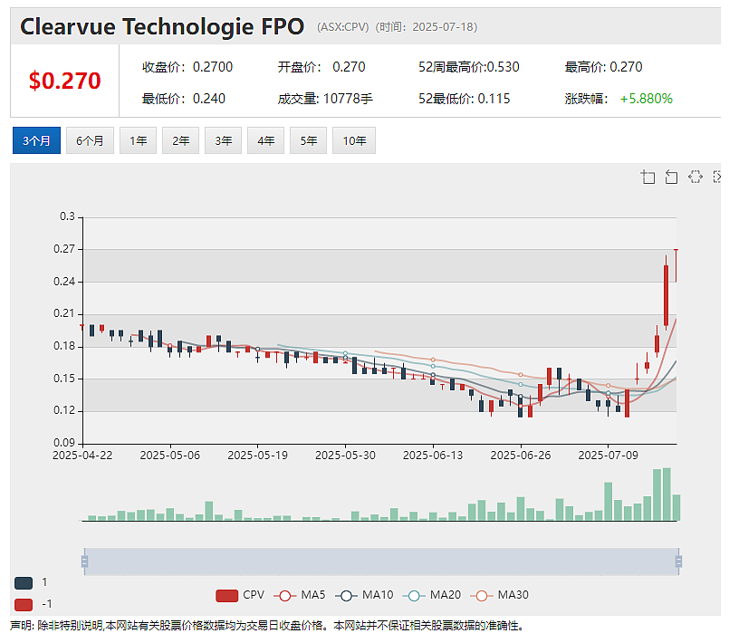Click the 2025-07-09 date label
The width and height of the screenshot is (729, 643).
pyautogui.click(x=609, y=456)
